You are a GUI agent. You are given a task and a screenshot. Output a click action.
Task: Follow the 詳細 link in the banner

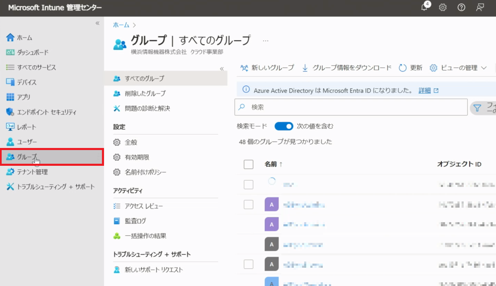pyautogui.click(x=424, y=90)
